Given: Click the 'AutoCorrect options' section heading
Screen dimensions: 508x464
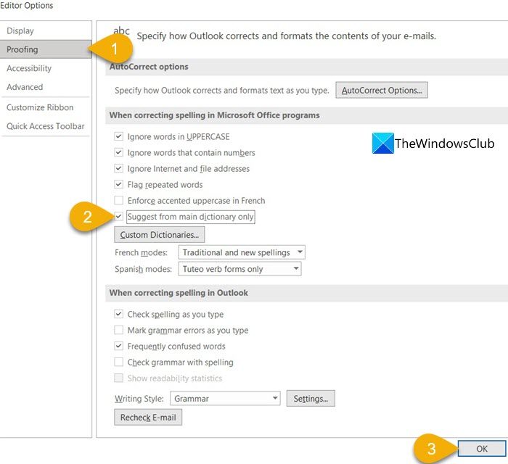Looking at the screenshot, I should click(149, 67).
